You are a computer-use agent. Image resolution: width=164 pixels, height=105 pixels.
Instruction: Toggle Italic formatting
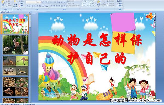point(30,6)
